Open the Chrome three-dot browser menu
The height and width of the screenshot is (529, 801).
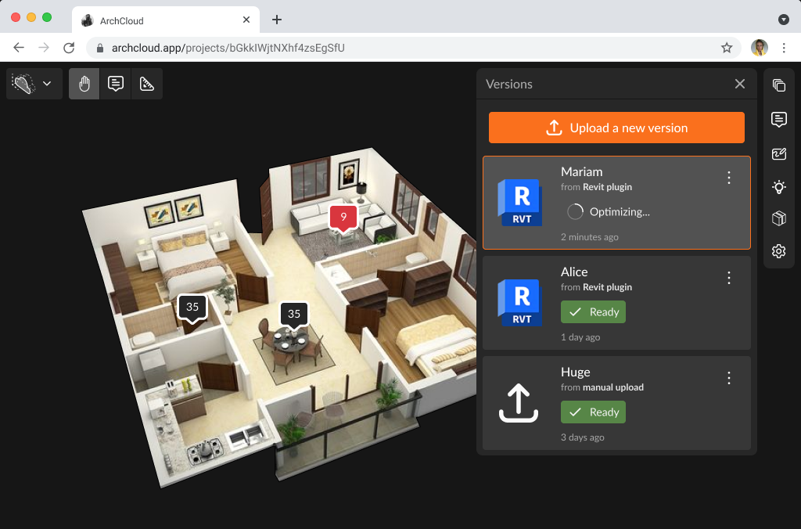(785, 47)
